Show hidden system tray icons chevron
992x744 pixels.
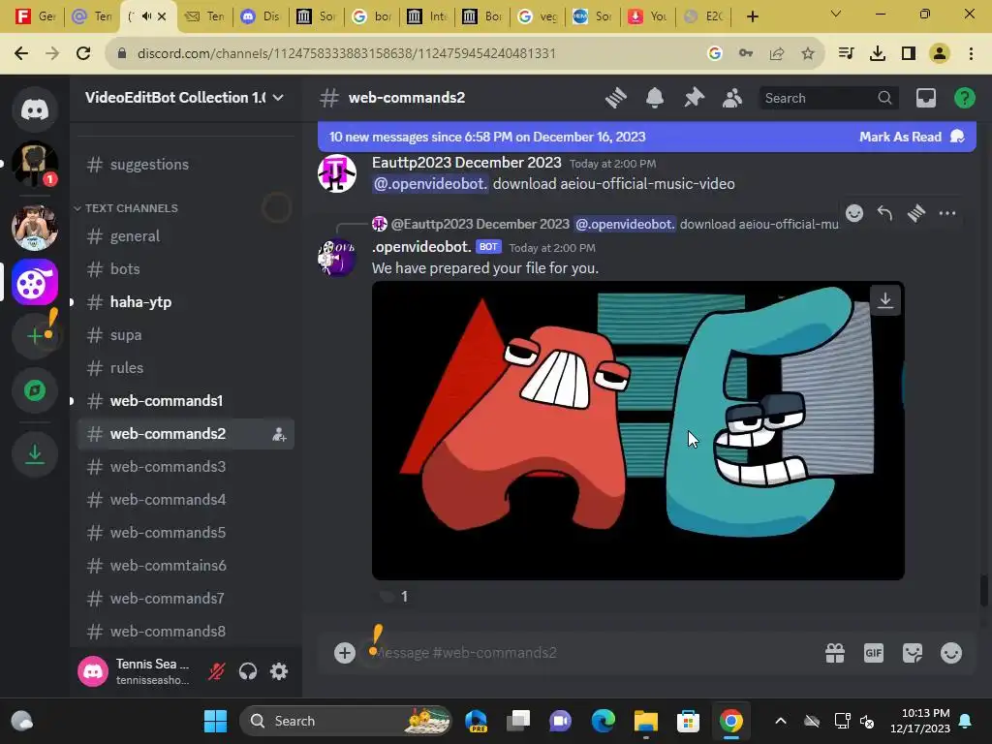(781, 721)
